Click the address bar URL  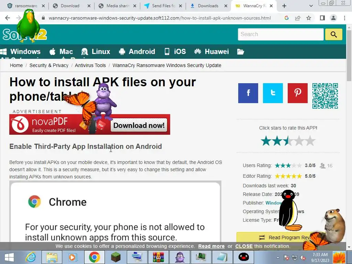159,18
